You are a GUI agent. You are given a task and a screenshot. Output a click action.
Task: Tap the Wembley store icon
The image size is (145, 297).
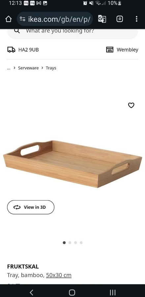(x=110, y=50)
